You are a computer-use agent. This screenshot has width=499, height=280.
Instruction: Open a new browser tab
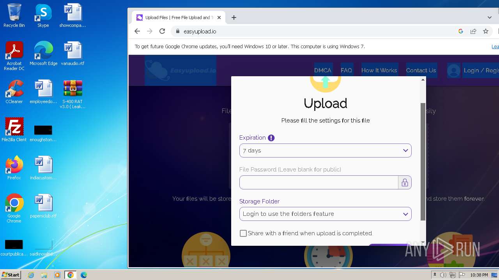pyautogui.click(x=234, y=17)
